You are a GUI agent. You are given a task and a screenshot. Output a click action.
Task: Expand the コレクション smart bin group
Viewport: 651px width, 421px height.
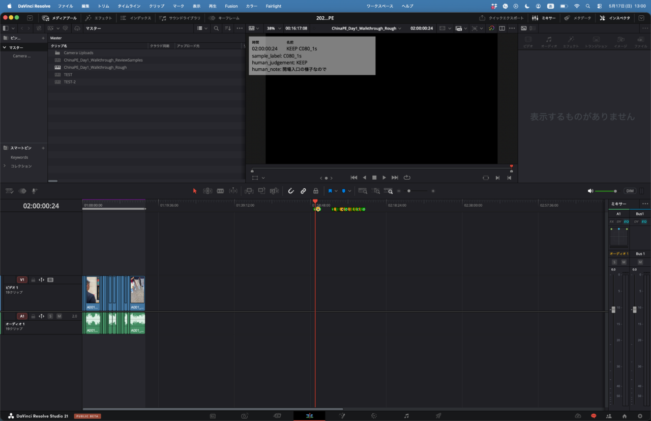pos(5,166)
